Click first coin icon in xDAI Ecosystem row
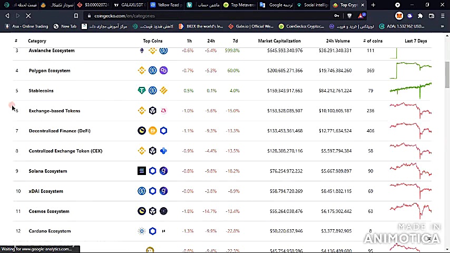The height and width of the screenshot is (253, 450). click(142, 191)
